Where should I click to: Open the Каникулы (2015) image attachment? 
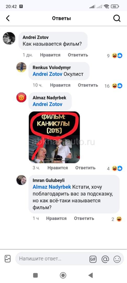(x=54, y=137)
